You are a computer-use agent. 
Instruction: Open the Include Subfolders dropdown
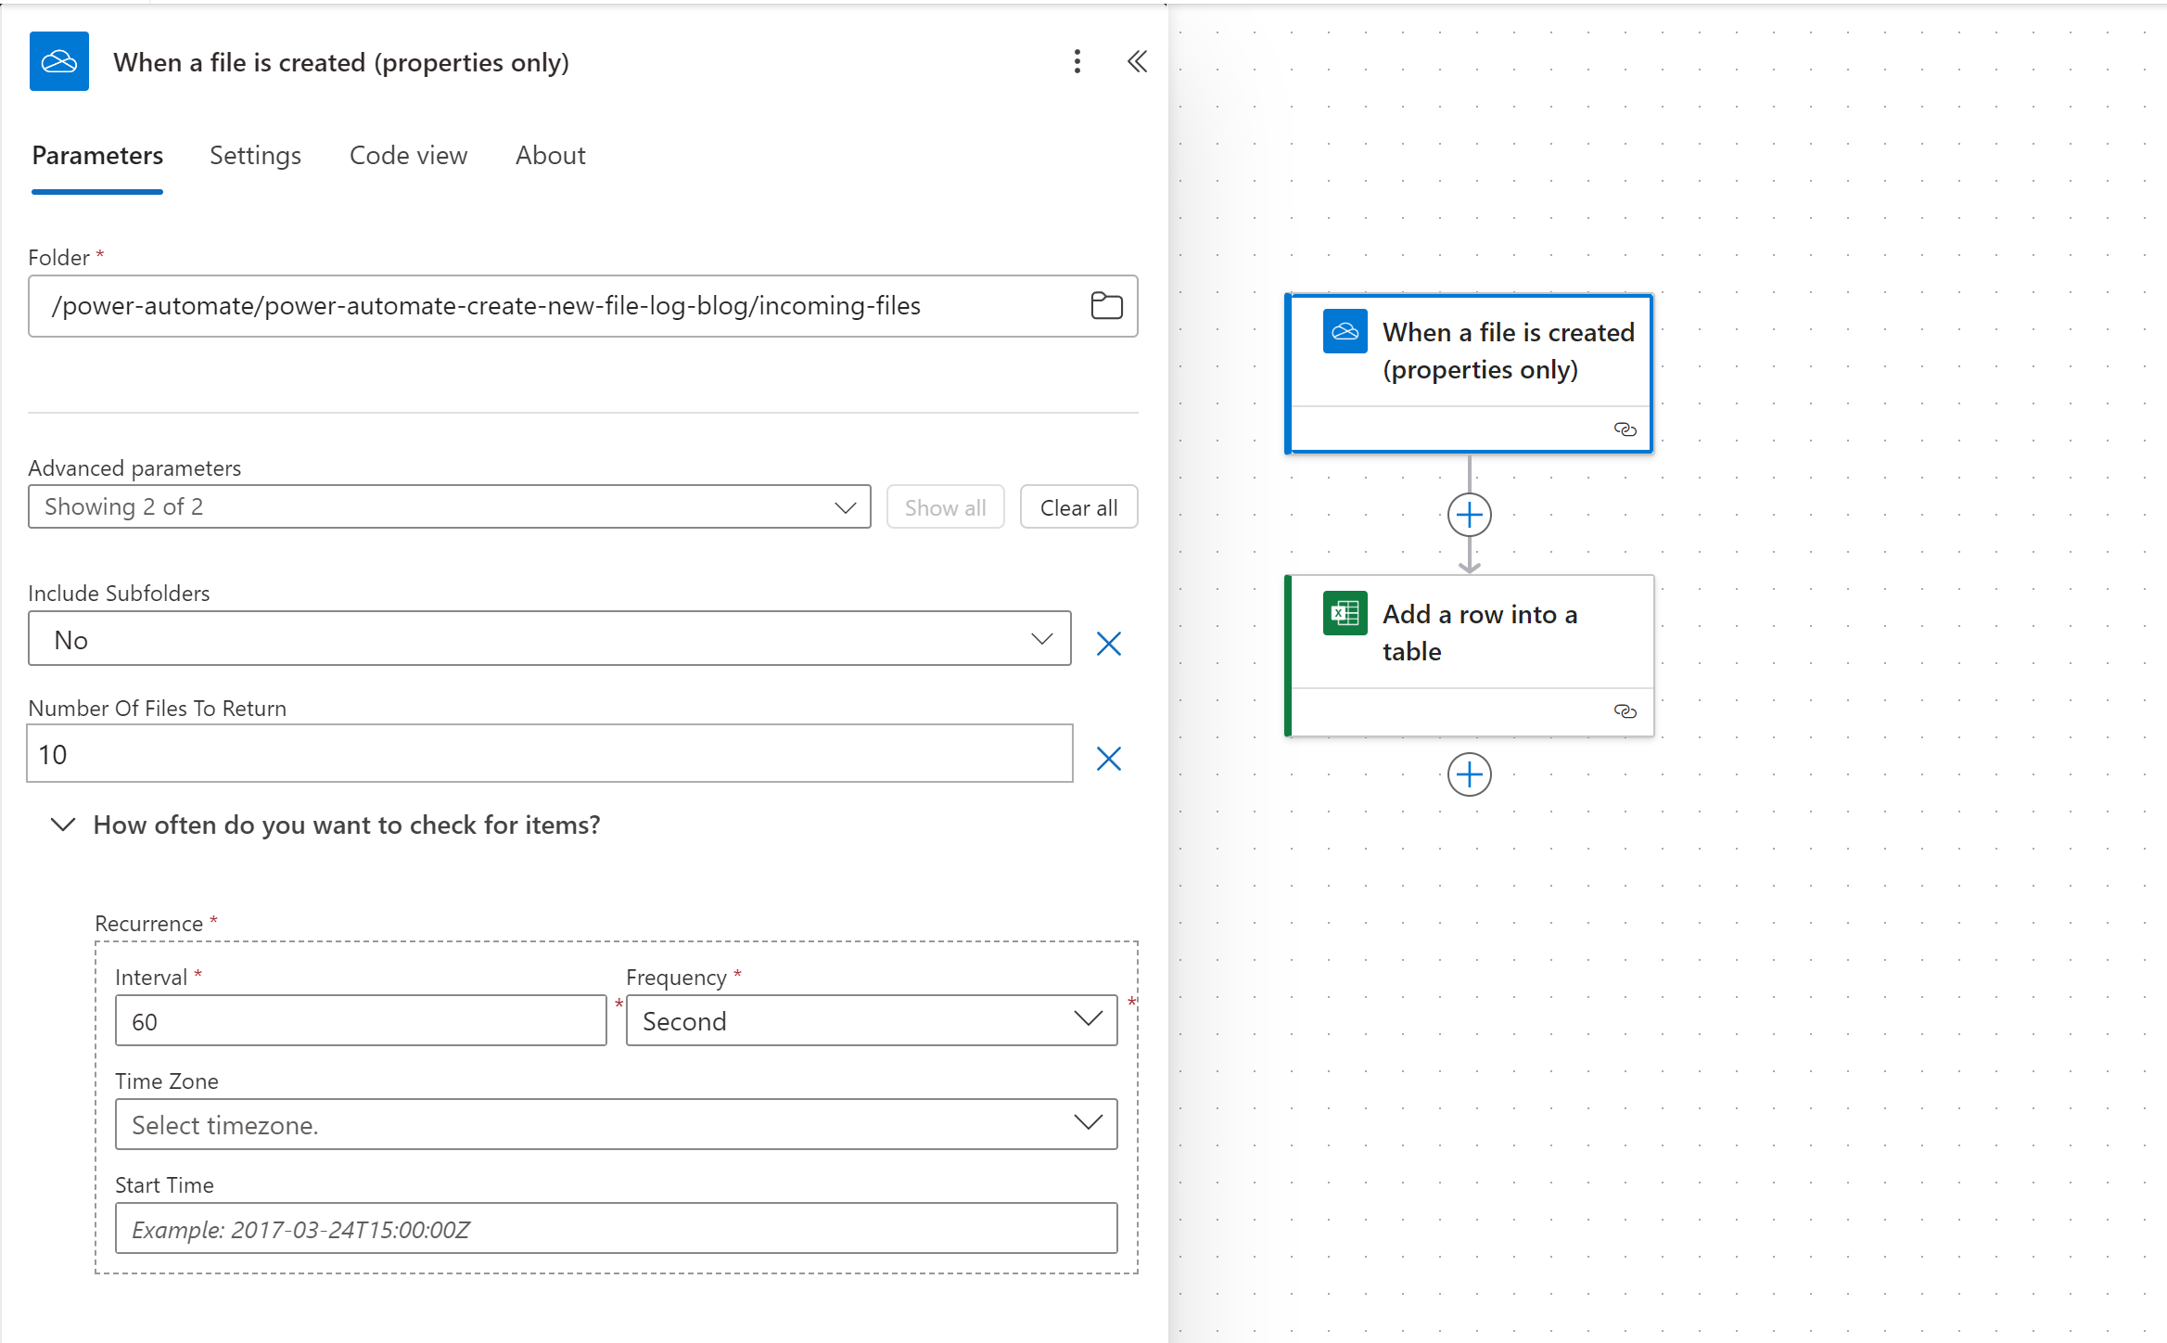(x=549, y=639)
